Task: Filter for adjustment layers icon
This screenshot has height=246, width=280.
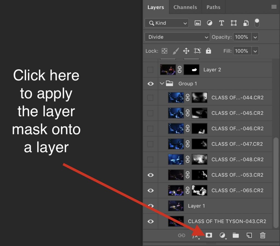Action: tap(209, 23)
